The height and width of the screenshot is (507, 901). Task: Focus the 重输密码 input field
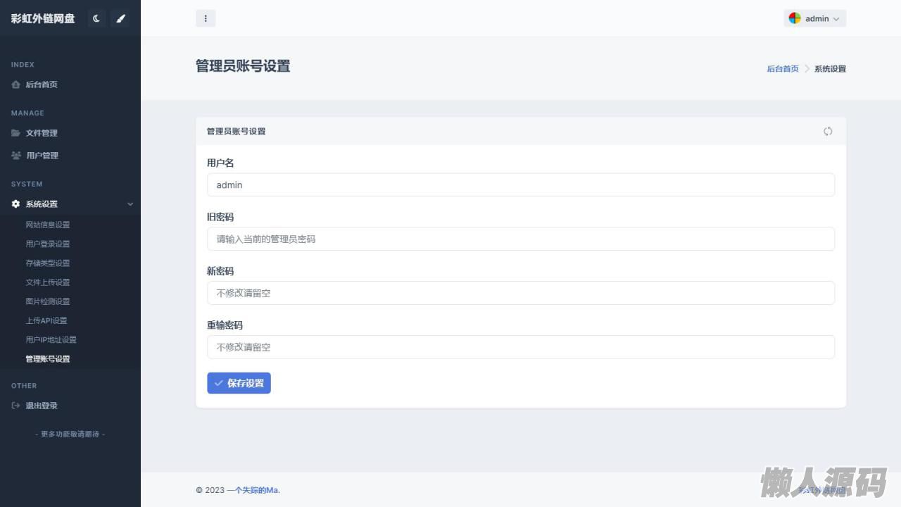(521, 347)
